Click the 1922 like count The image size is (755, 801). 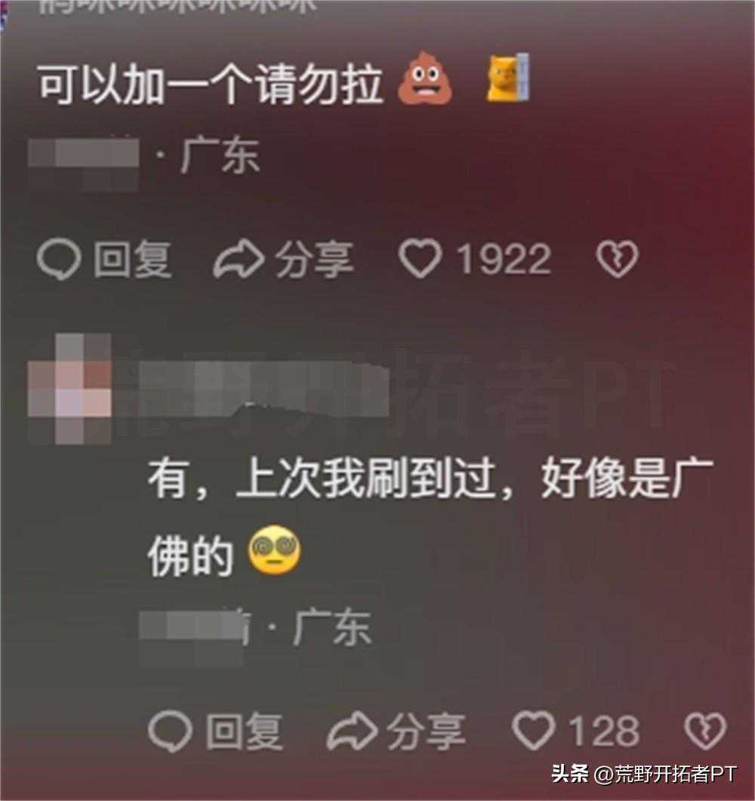[x=504, y=259]
